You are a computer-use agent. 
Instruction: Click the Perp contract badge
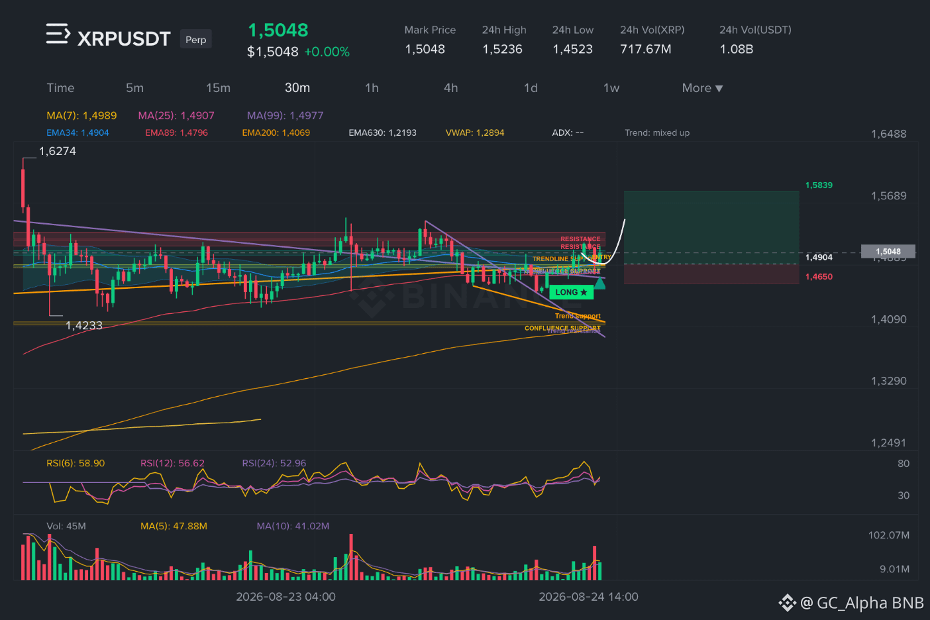point(195,40)
